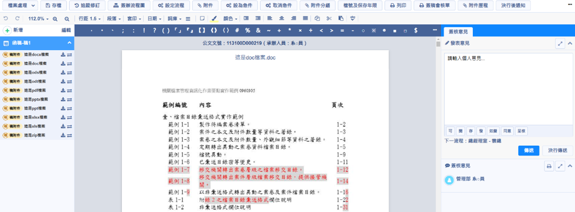Click the 同意 quick phrase button
The image size is (575, 212).
click(507, 131)
